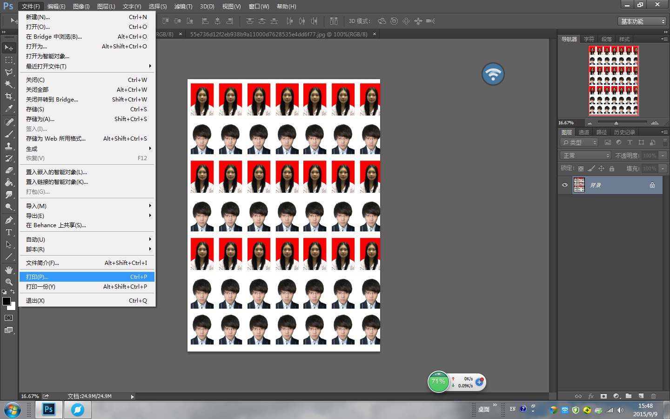Select the Eraser tool

(9, 170)
